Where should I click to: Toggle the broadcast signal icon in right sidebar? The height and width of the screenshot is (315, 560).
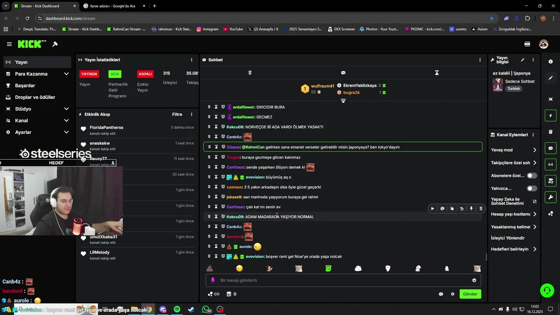550,164
